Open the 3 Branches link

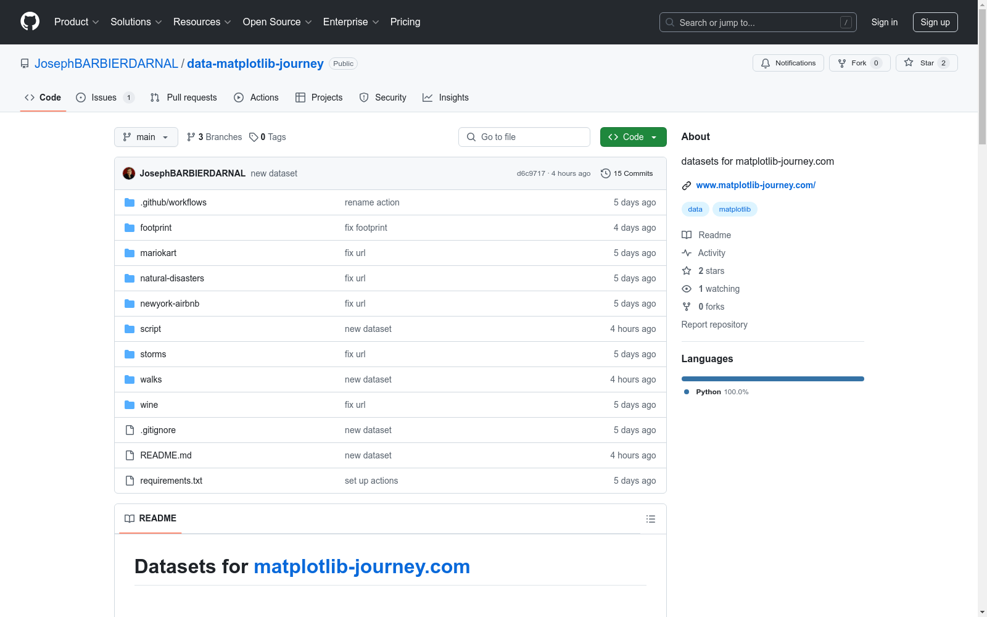(215, 137)
